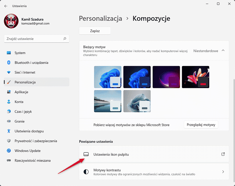Click the desktop icon beside Ustawienia ikon pulpitu
This screenshot has height=186, width=235.
tap(86, 154)
